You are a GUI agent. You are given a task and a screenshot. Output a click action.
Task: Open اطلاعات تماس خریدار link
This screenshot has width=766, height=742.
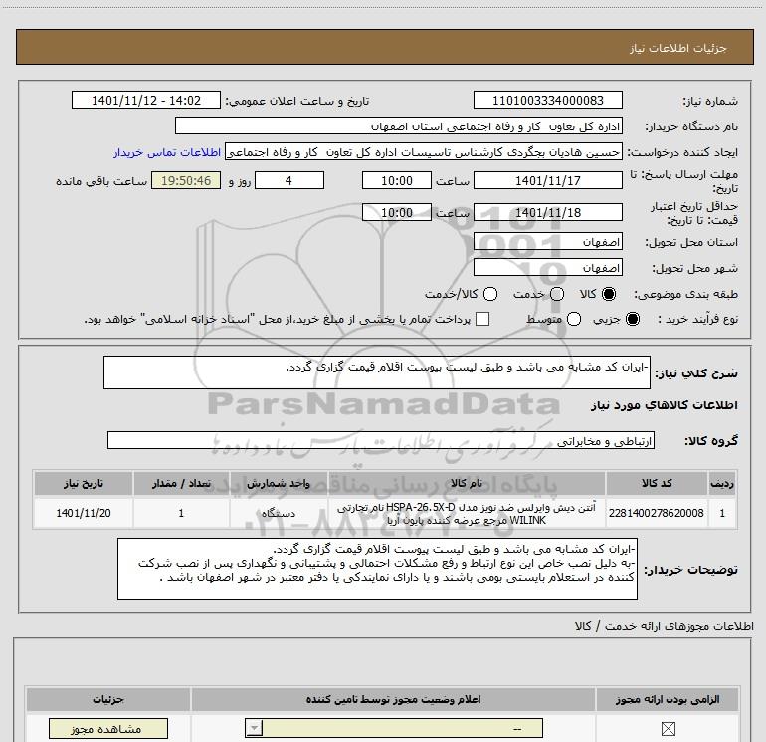pos(167,153)
